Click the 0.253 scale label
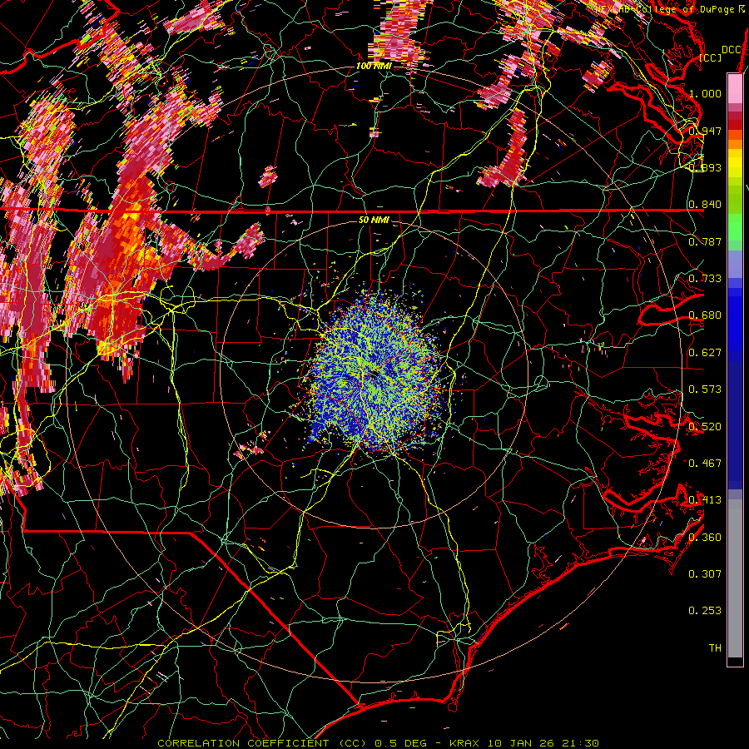 pos(705,611)
